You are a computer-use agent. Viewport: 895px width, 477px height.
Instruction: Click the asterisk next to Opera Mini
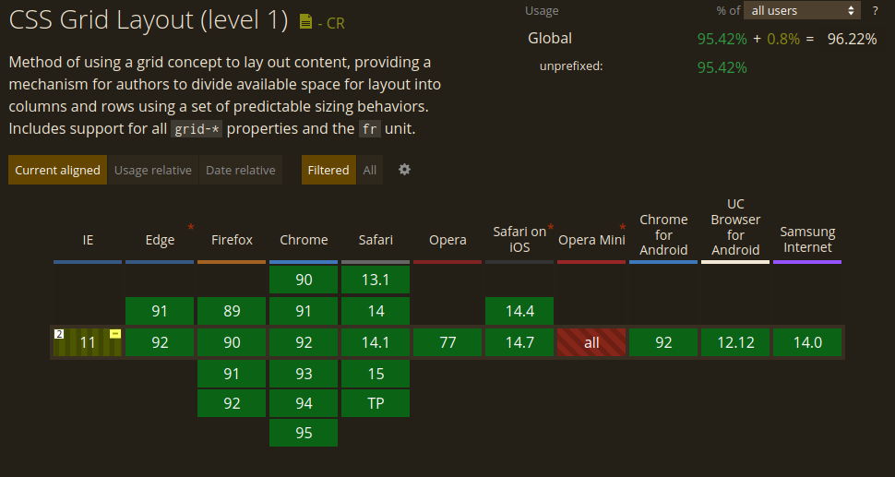(x=623, y=227)
